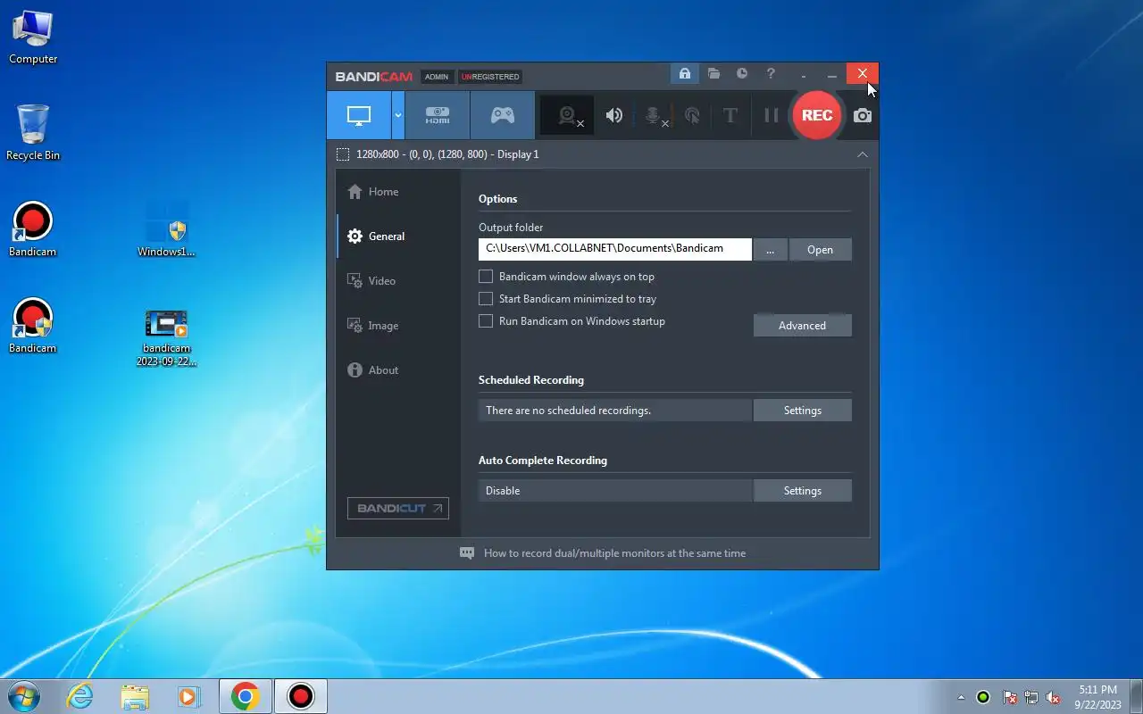Select the upper Bandicam desktop shortcut

click(x=33, y=229)
